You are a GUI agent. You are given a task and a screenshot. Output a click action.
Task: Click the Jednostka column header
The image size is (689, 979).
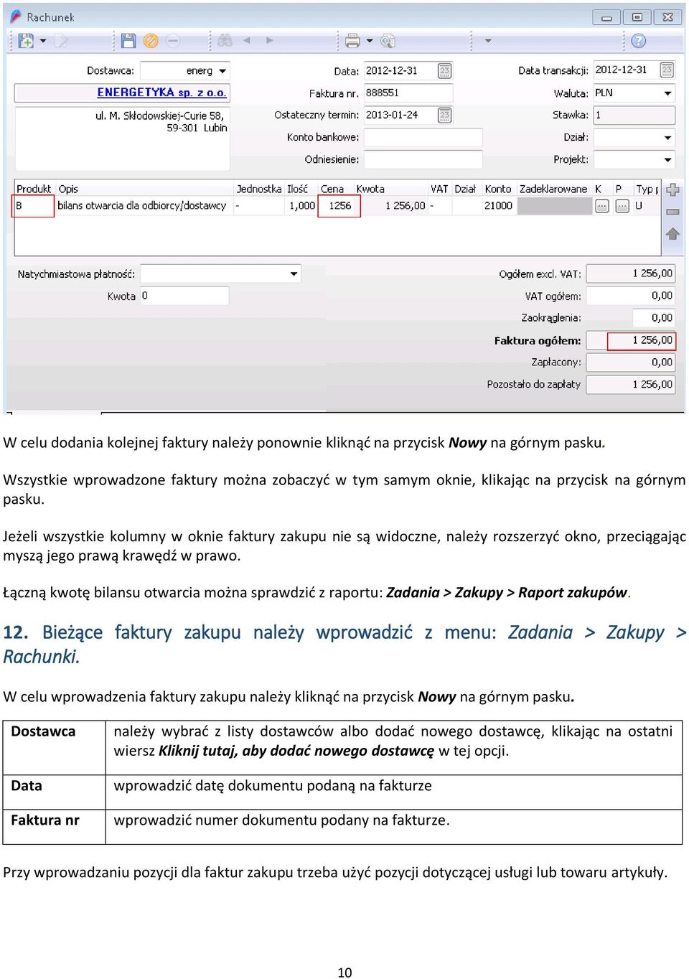point(258,189)
